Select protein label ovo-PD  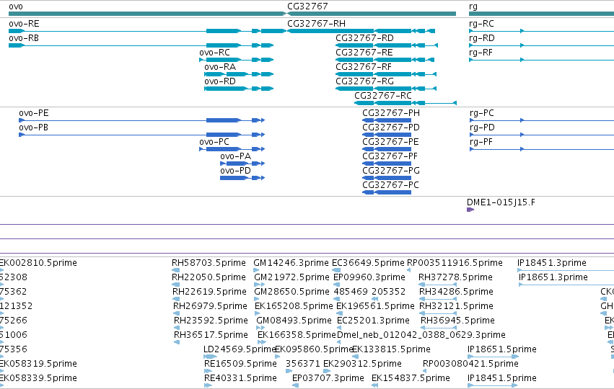235,171
